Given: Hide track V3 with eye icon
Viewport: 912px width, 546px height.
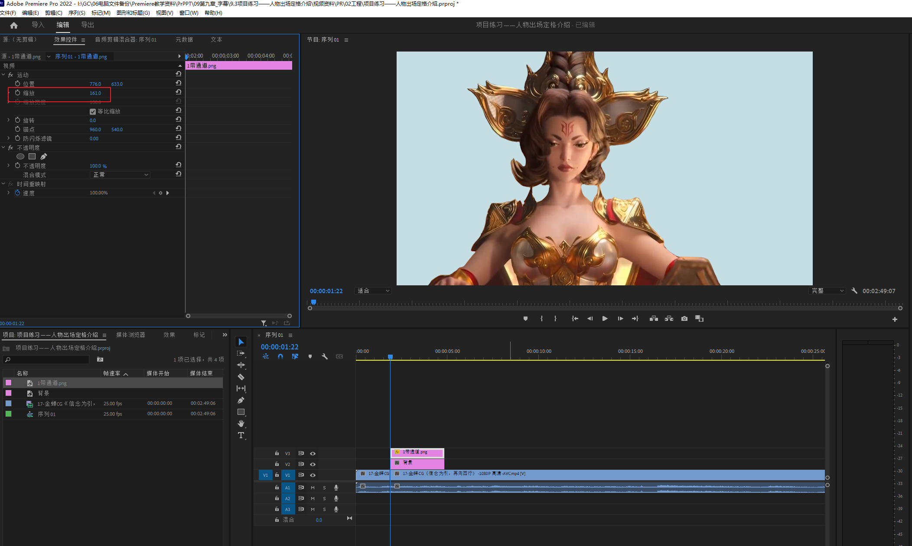Looking at the screenshot, I should pyautogui.click(x=313, y=453).
